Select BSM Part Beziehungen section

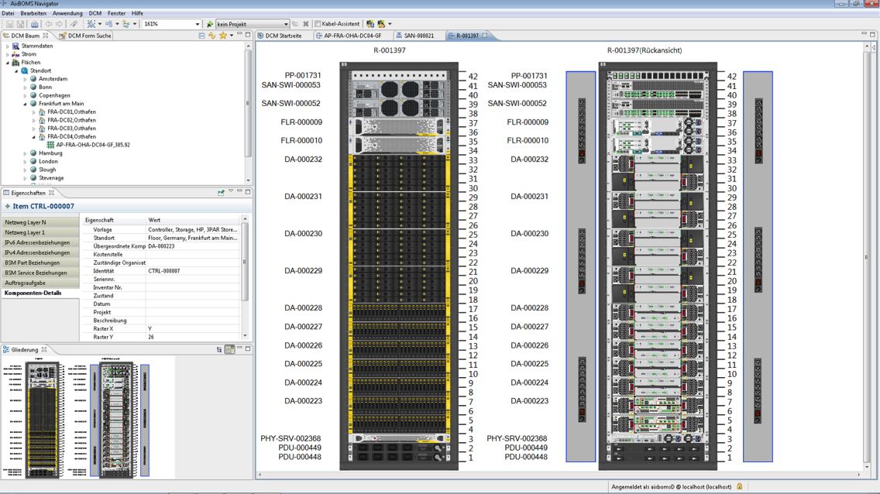[40, 263]
